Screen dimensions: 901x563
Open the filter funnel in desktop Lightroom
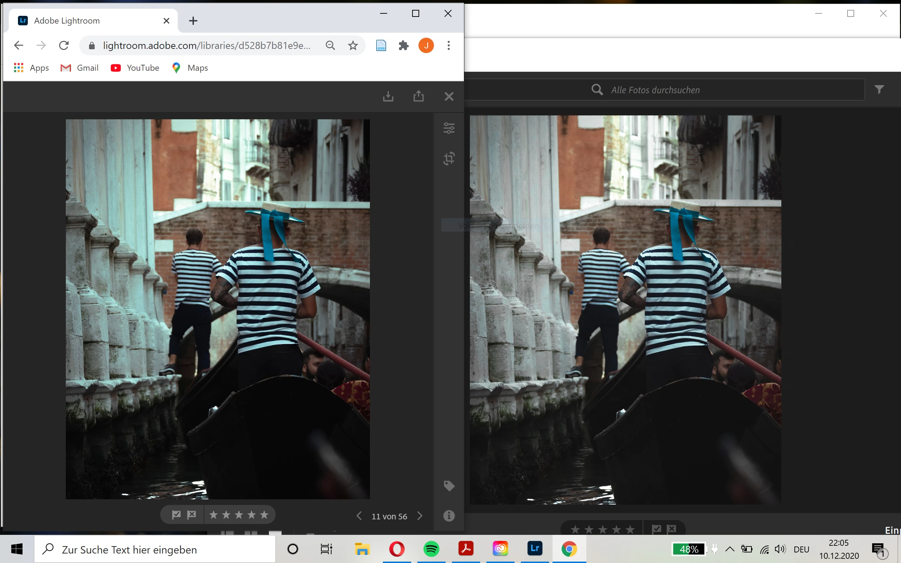879,90
